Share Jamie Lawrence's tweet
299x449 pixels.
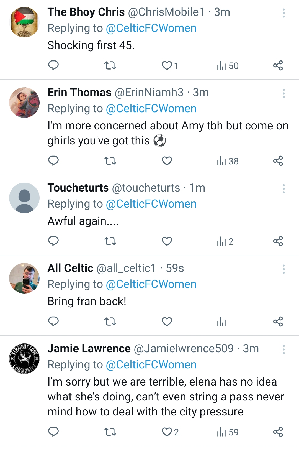pyautogui.click(x=278, y=432)
